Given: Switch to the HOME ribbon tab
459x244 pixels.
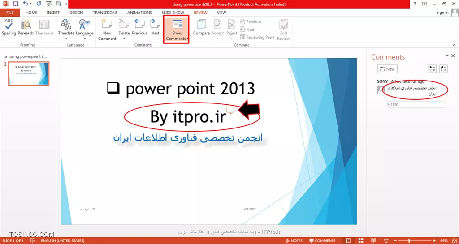Looking at the screenshot, I should click(x=31, y=13).
